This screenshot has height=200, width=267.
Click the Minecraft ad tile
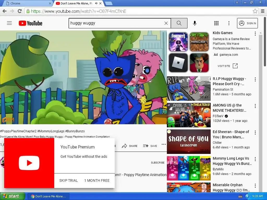199,42
